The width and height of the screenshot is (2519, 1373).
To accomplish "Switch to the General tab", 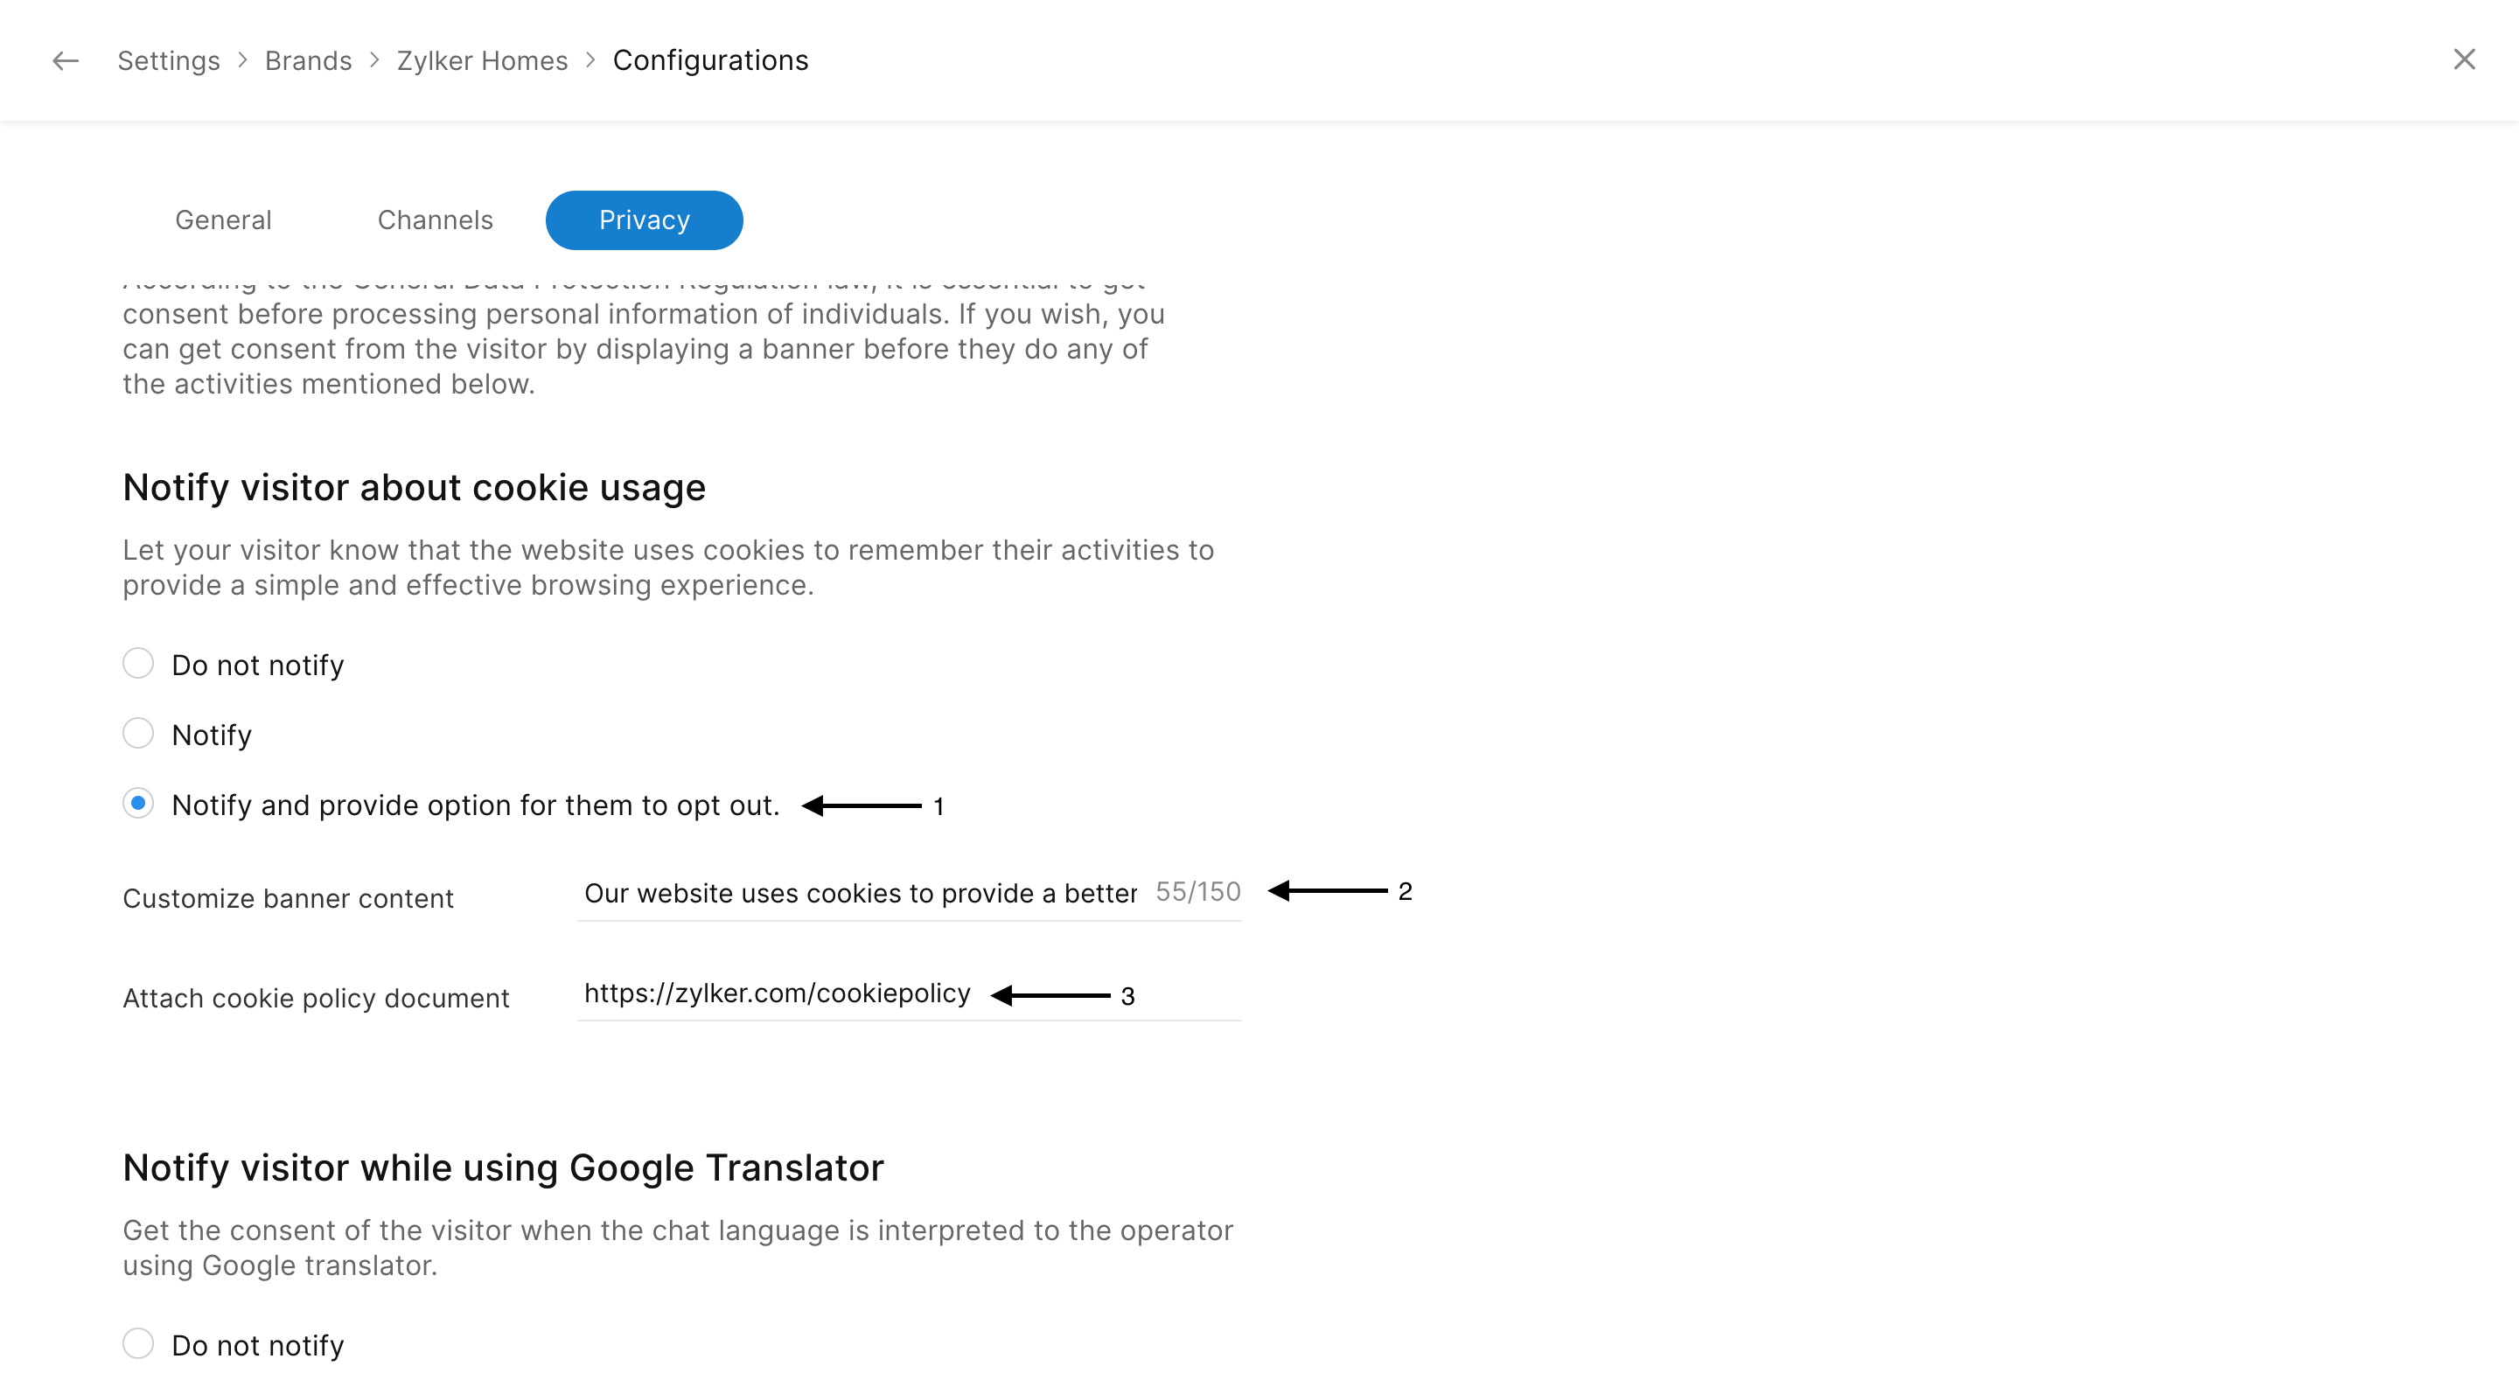I will (223, 220).
